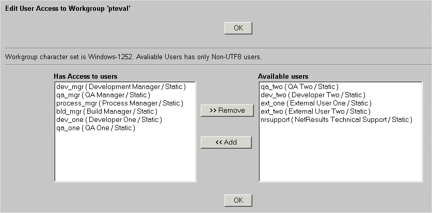The width and height of the screenshot is (432, 213).
Task: Select dev_mgr Development Manager in access list
Action: pyautogui.click(x=120, y=87)
